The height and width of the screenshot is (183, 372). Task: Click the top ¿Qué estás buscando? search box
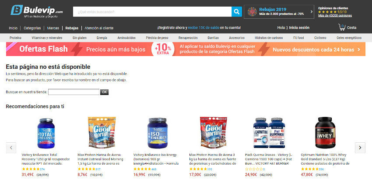point(152,12)
